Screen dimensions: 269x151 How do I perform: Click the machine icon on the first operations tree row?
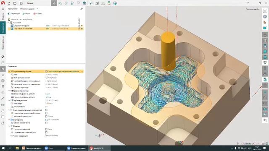9,20
